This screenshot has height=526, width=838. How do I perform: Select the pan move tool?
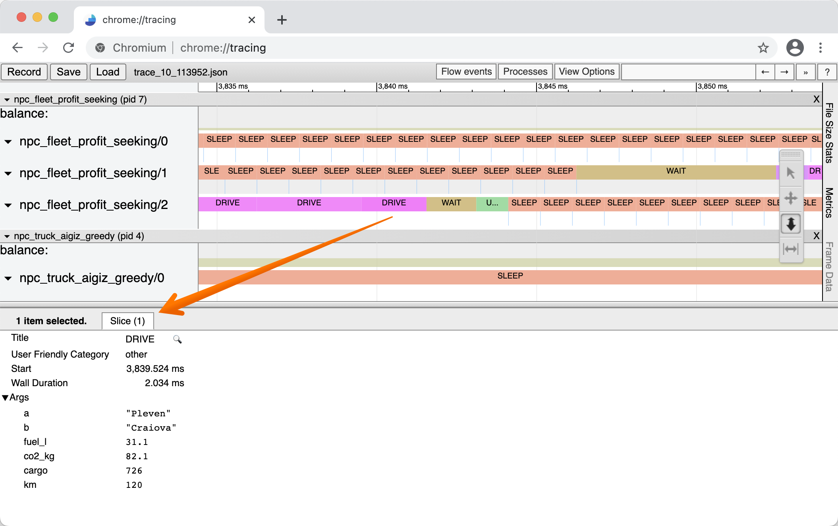pos(791,198)
